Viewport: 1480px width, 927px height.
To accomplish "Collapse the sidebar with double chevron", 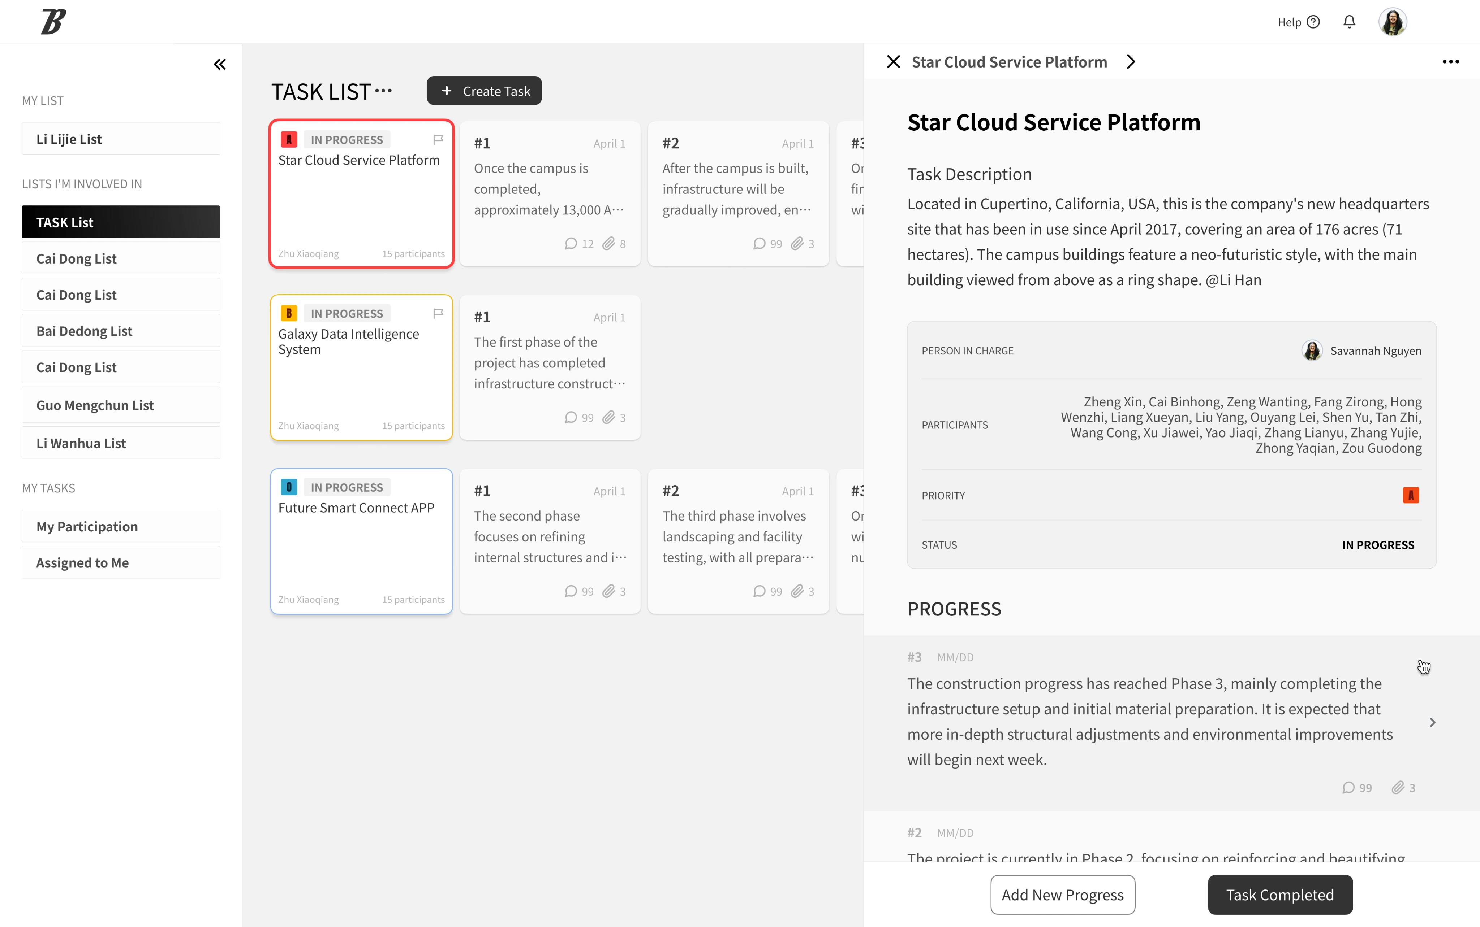I will pos(220,64).
